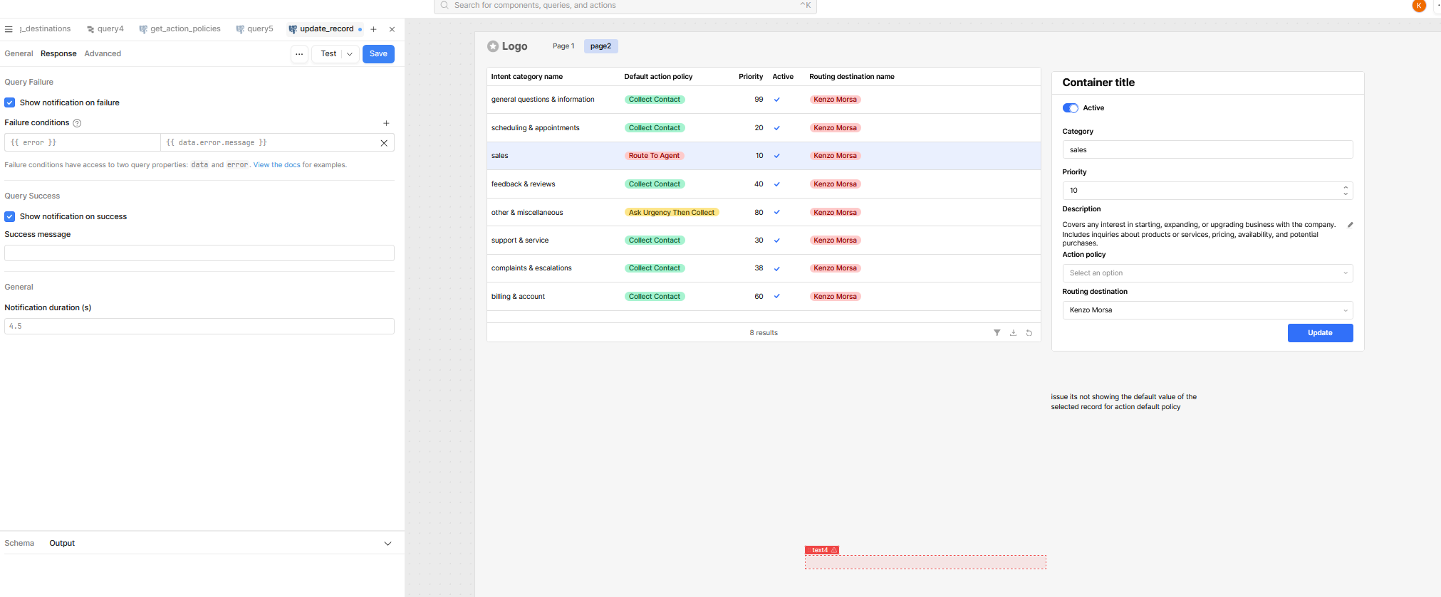The height and width of the screenshot is (597, 1441).
Task: Switch to the Advanced tab
Action: (103, 54)
